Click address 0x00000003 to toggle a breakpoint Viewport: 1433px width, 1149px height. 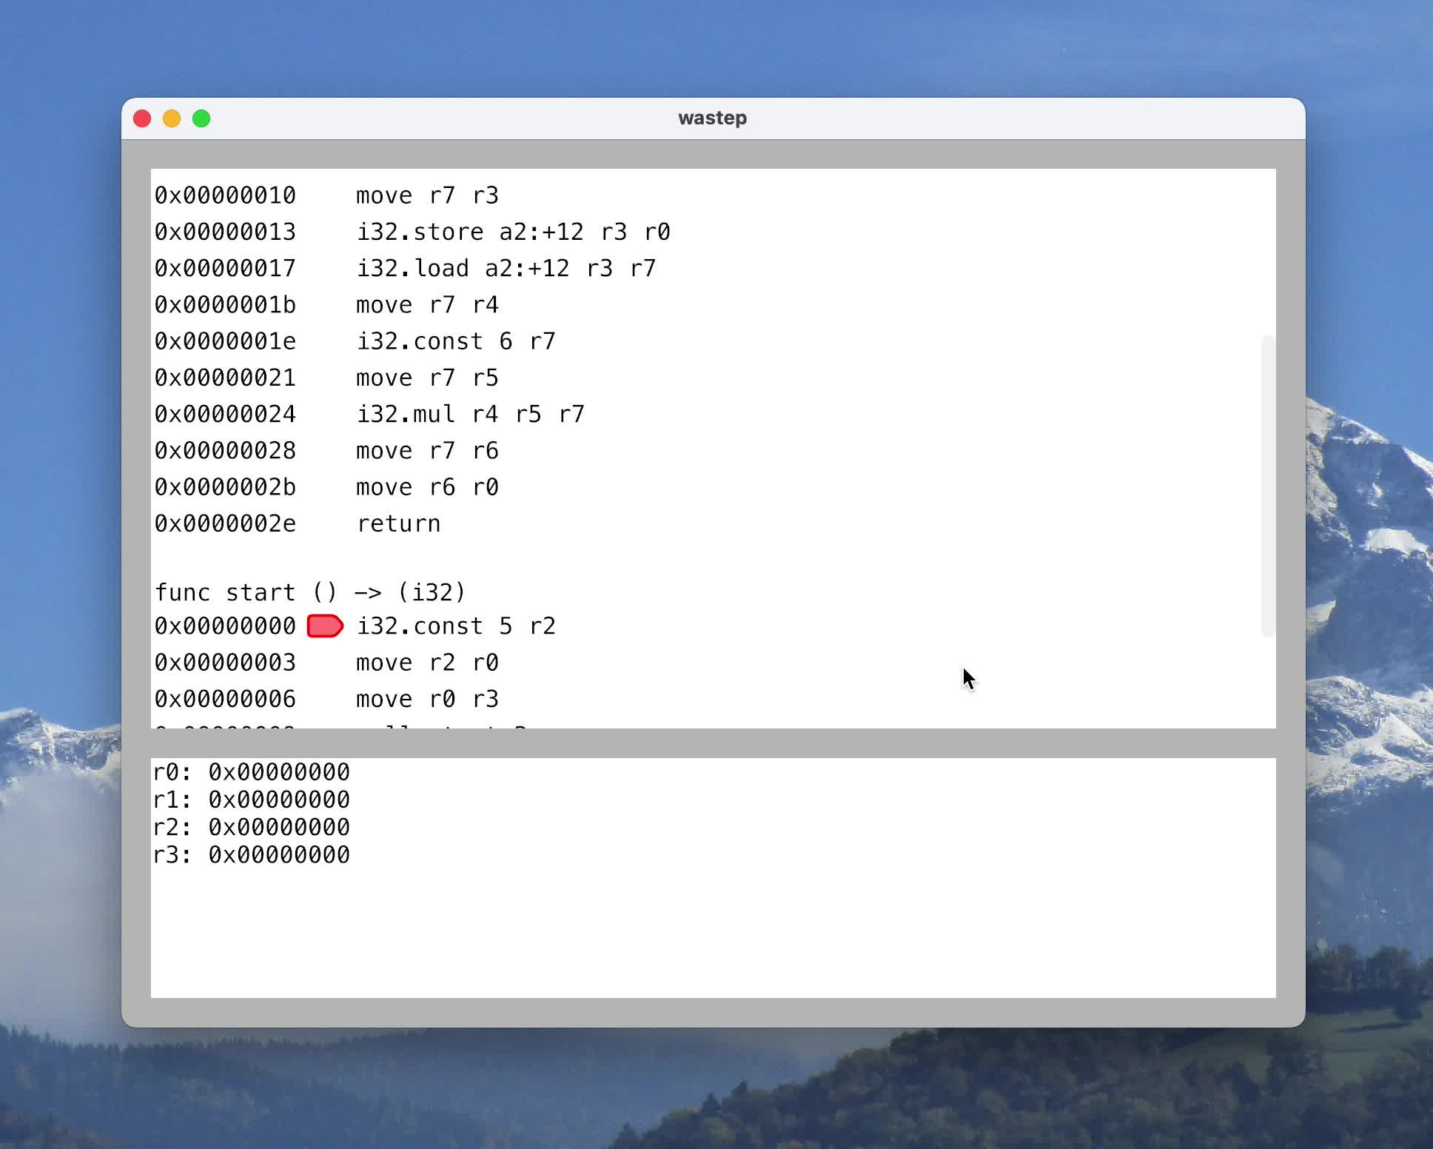point(225,663)
